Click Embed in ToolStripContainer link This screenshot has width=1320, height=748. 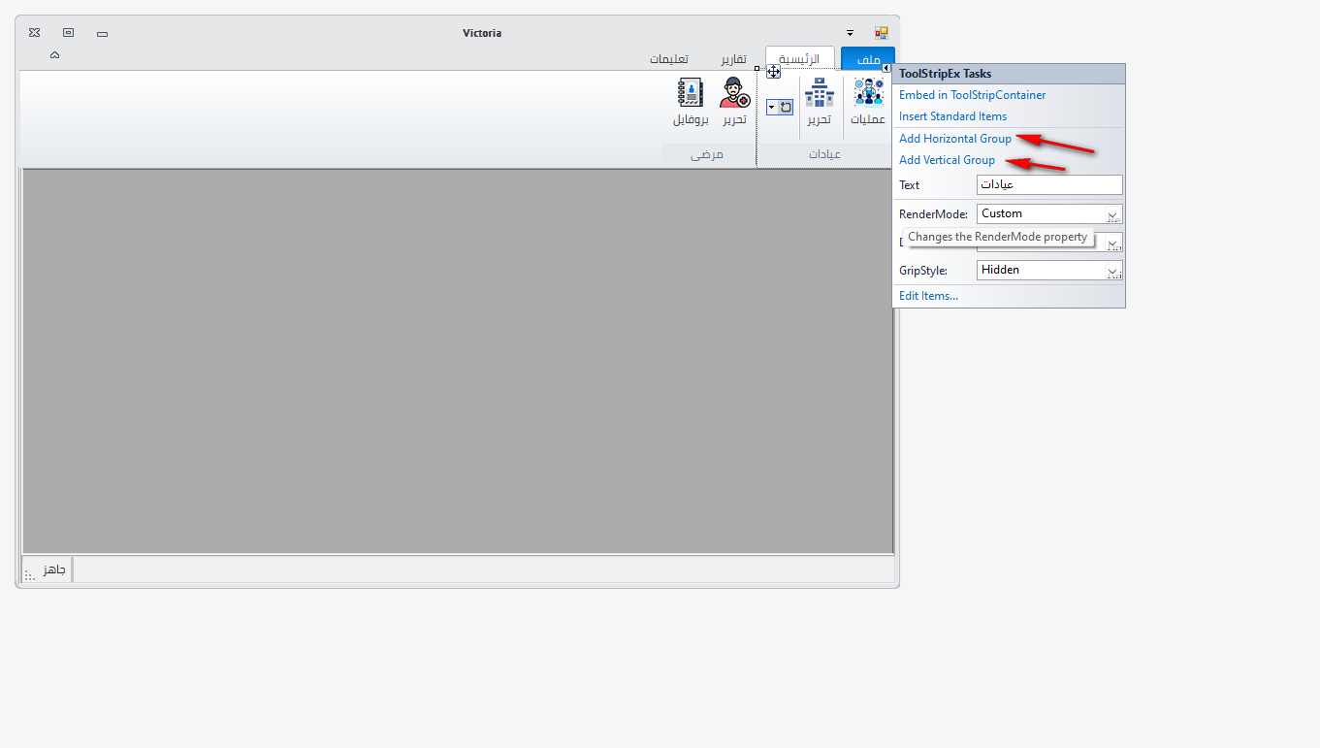(x=972, y=95)
